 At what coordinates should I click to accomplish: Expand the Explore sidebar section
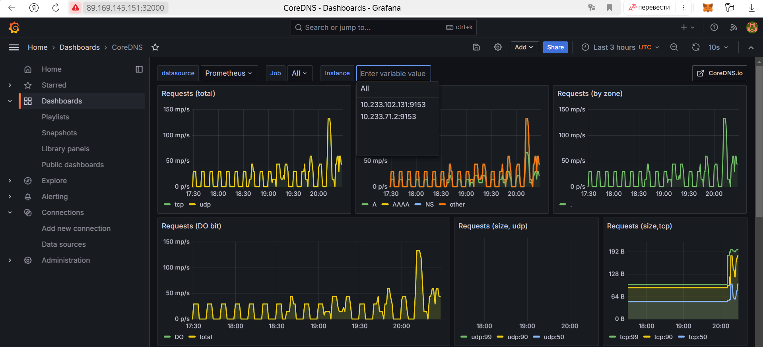10,181
